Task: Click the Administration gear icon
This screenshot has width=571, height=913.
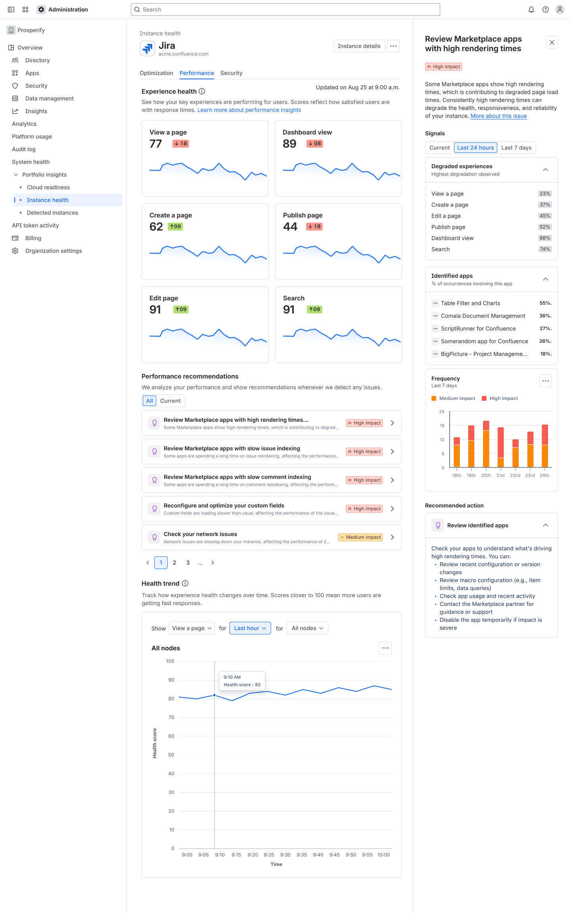Action: [x=41, y=10]
